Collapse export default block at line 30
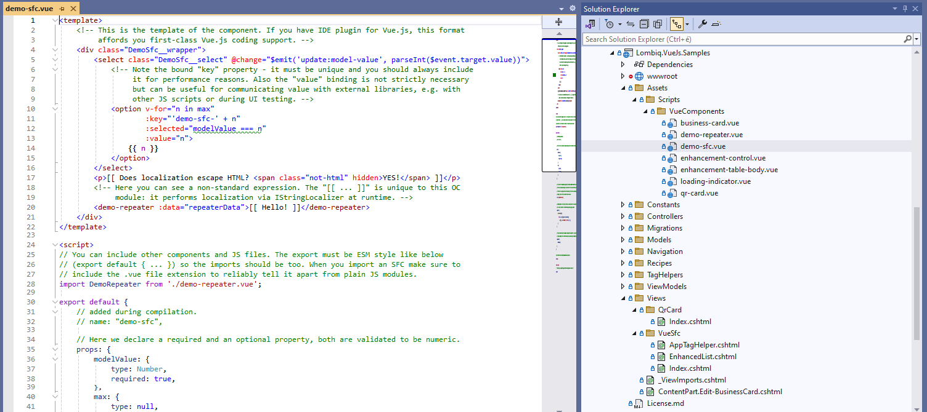Viewport: 927px width, 412px height. [x=55, y=303]
